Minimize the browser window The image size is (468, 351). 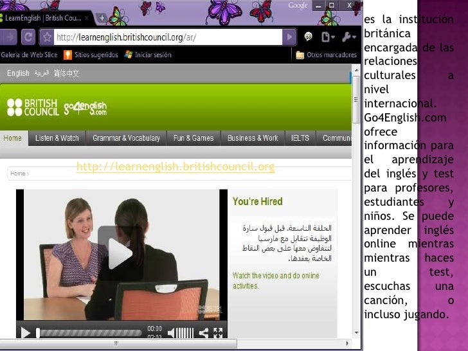(318, 5)
